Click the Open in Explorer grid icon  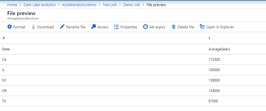tap(202, 27)
